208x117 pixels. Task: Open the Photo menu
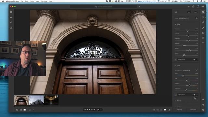point(32,1)
